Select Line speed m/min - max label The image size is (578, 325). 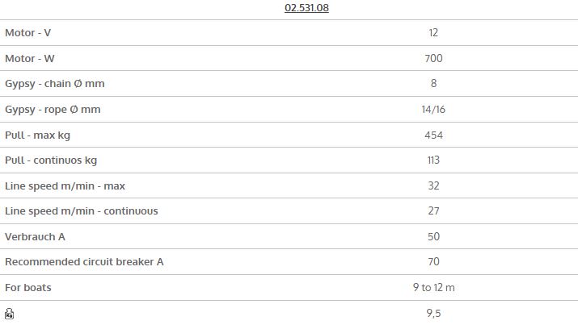click(x=65, y=186)
